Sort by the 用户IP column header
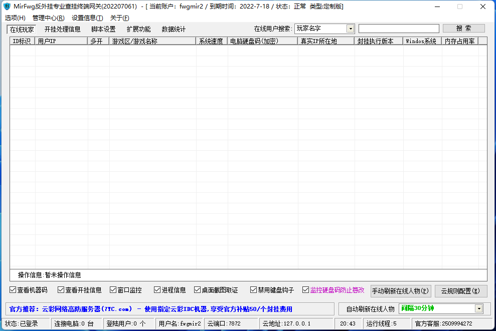This screenshot has width=496, height=331. coord(61,41)
